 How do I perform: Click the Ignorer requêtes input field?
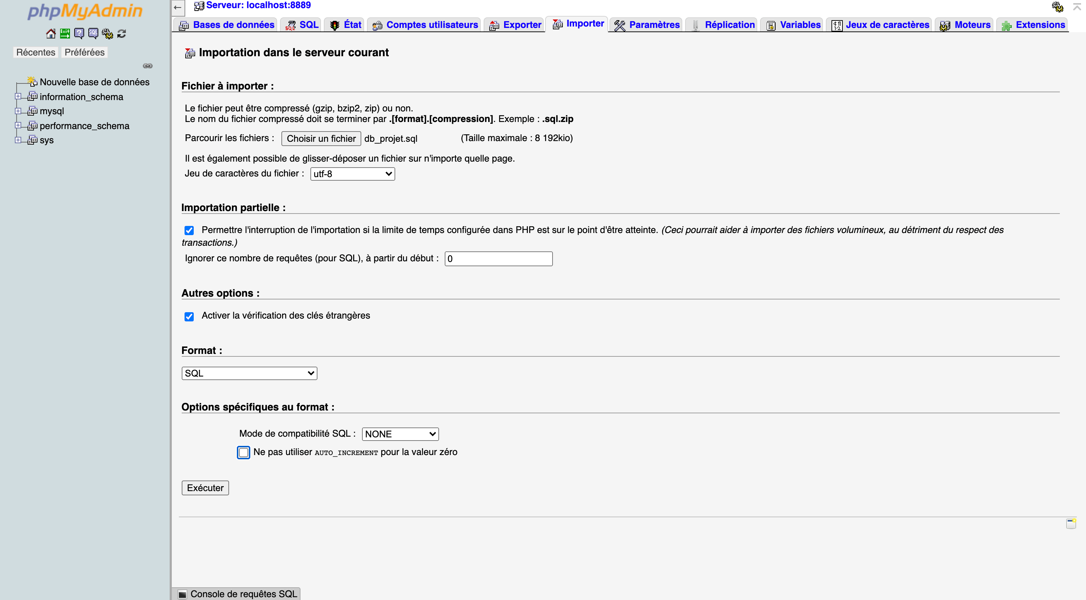[499, 258]
